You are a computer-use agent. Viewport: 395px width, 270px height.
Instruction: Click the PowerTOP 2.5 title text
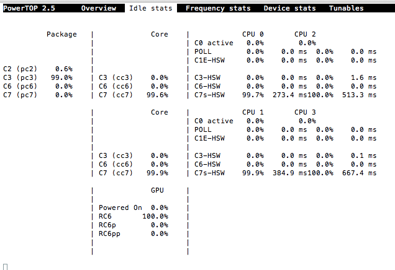pyautogui.click(x=26, y=8)
